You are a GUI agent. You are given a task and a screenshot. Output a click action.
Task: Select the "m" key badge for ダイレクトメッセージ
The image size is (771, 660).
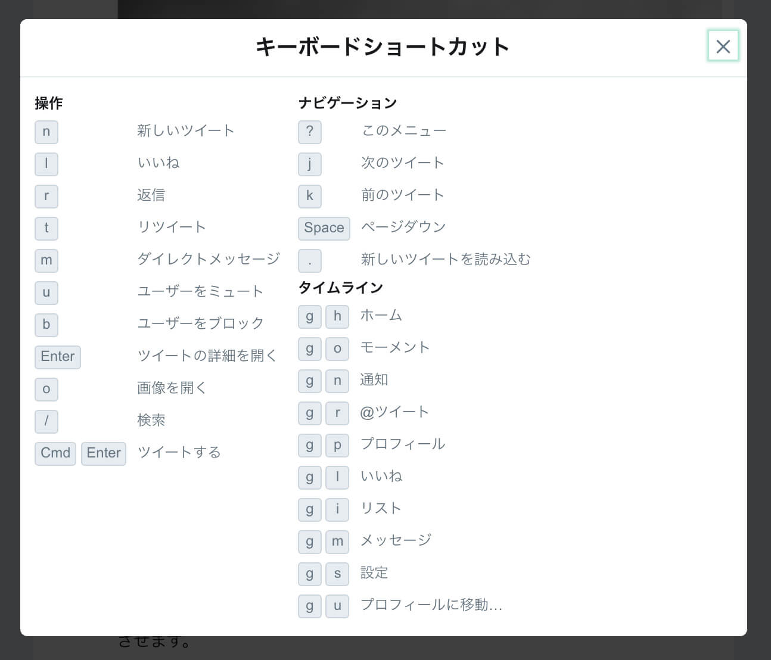[x=46, y=260]
